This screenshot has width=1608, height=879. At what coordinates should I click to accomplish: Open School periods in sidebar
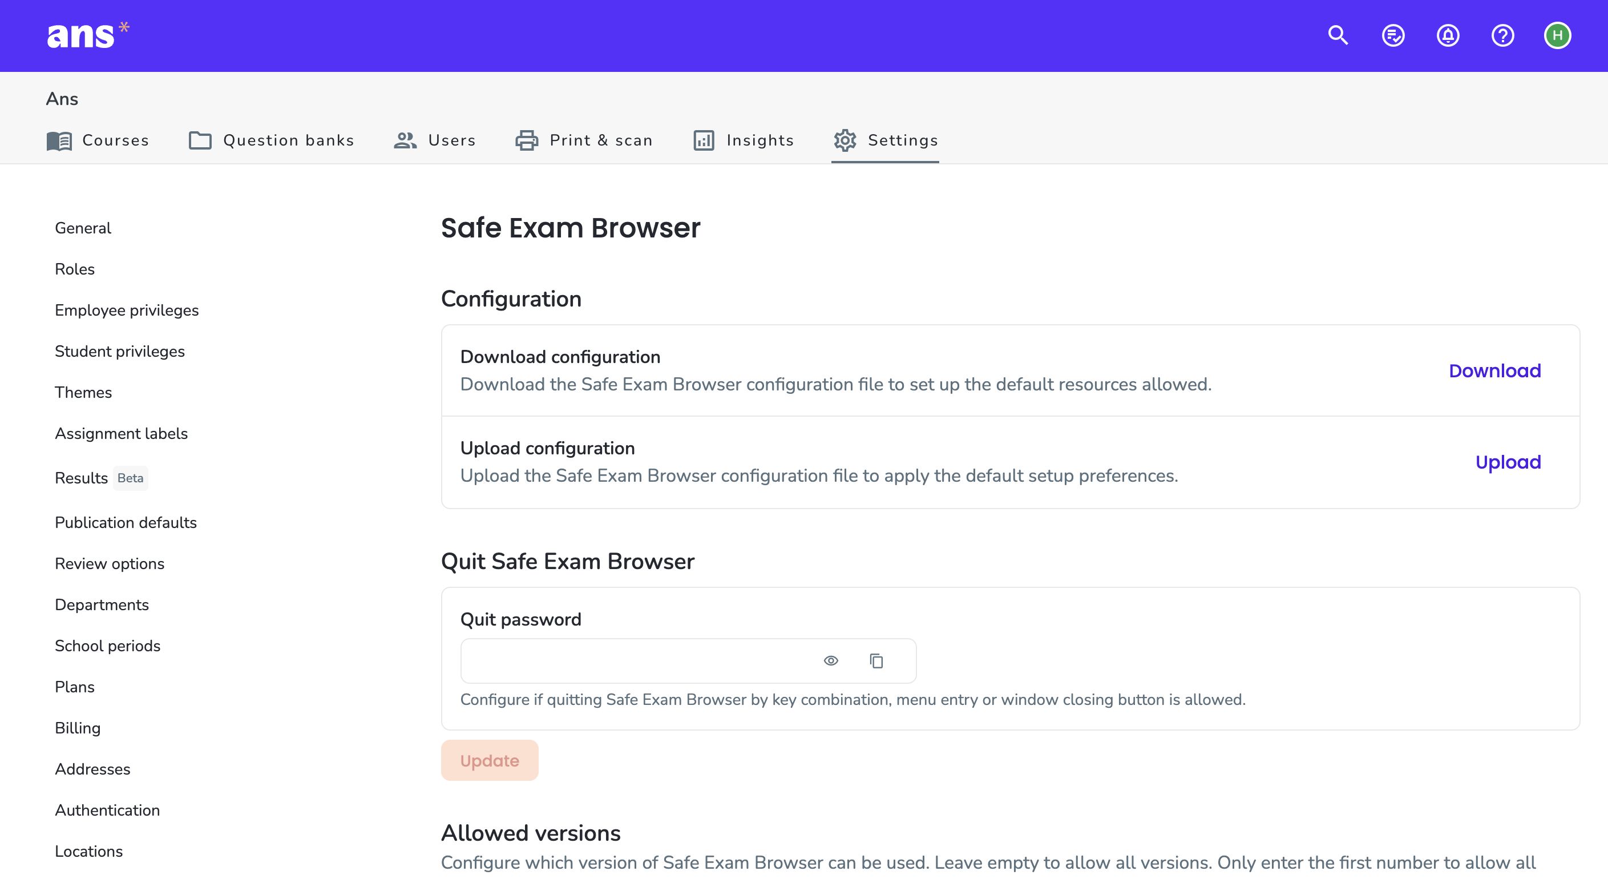click(x=108, y=646)
